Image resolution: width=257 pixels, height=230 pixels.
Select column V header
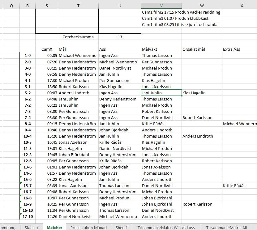pos(161,6)
